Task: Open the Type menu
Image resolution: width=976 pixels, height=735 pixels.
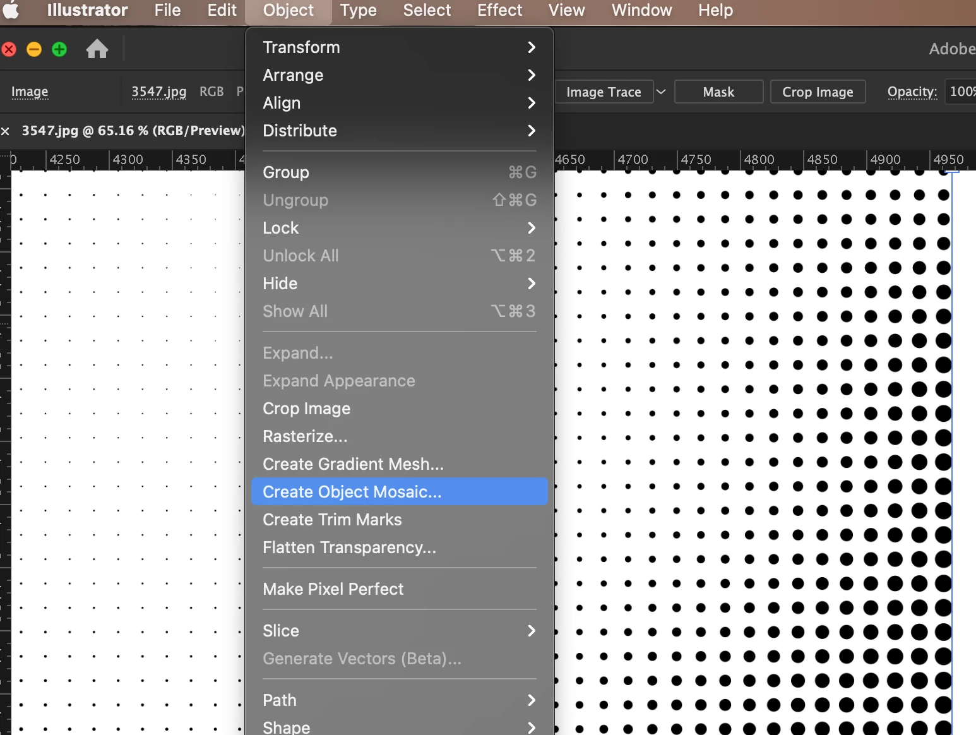Action: (x=358, y=10)
